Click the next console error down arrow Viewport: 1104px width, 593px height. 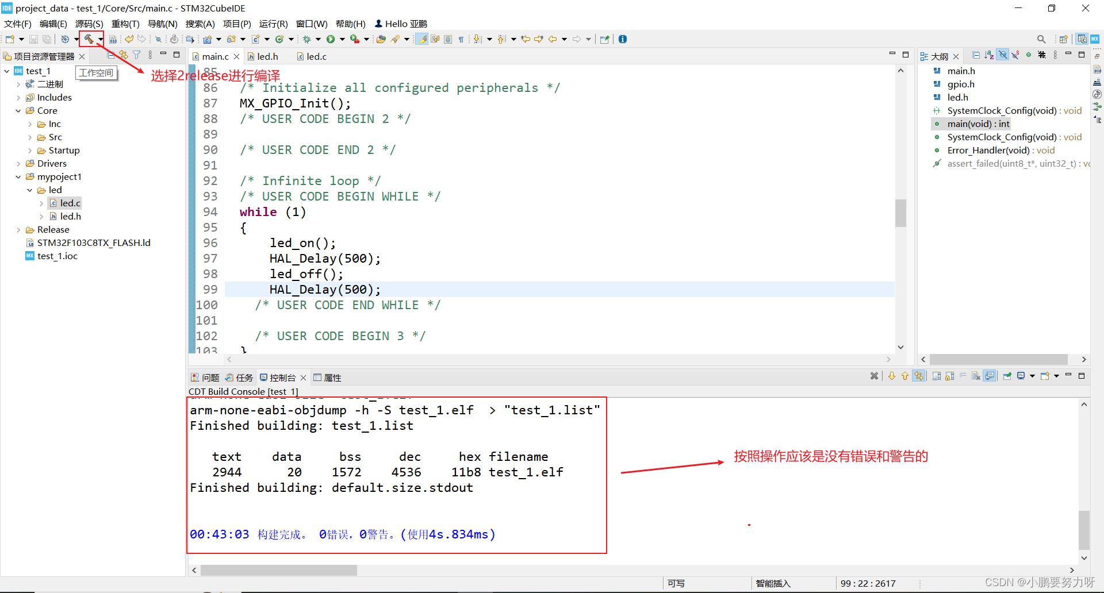892,376
